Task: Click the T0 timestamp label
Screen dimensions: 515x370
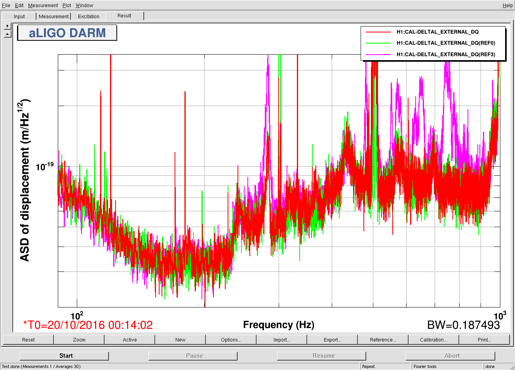Action: coord(88,325)
